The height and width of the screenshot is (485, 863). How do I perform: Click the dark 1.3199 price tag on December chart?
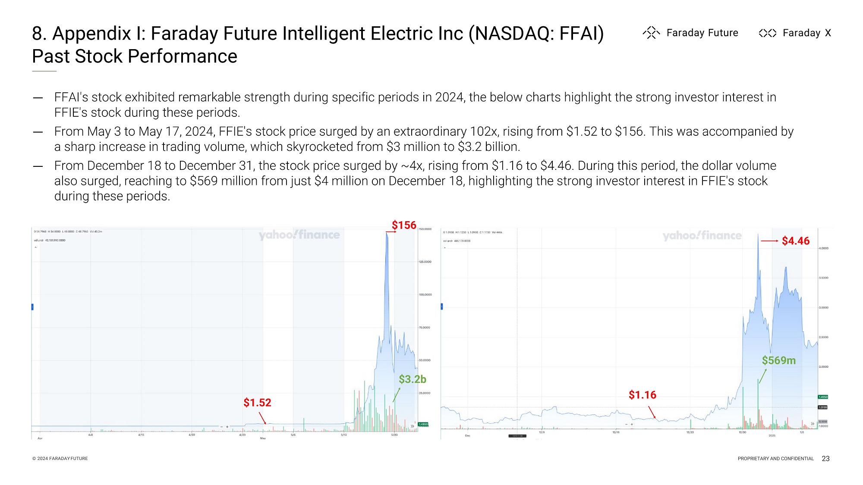tap(823, 407)
